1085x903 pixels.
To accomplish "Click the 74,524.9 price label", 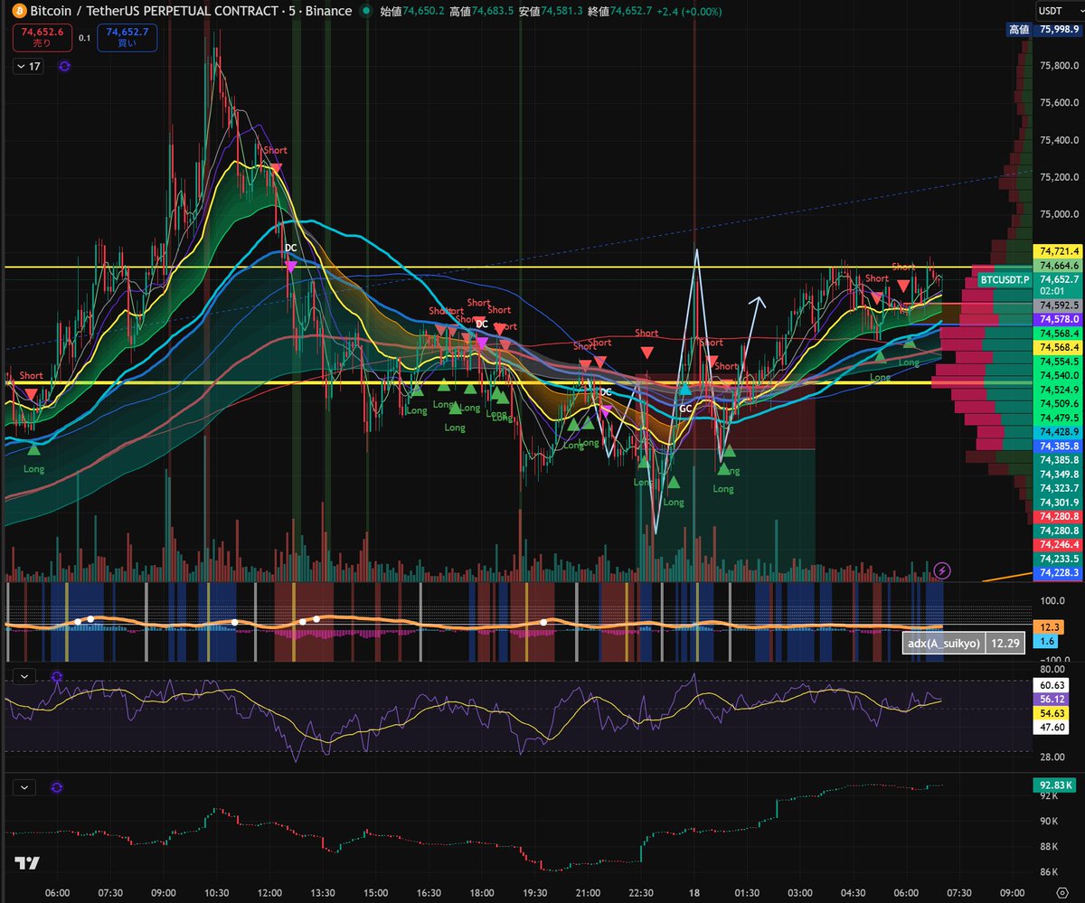I will click(x=1059, y=390).
